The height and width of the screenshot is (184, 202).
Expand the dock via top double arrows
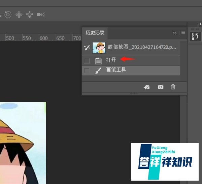[x=199, y=24]
